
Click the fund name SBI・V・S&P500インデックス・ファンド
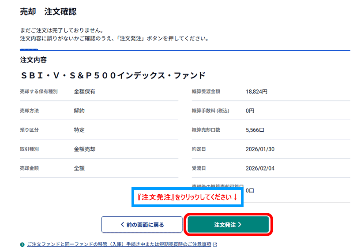(x=113, y=75)
